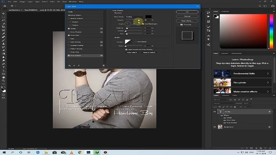276x155 pixels.
Task: Click the fx icon at Layer Style bottom
Action: pos(70,65)
